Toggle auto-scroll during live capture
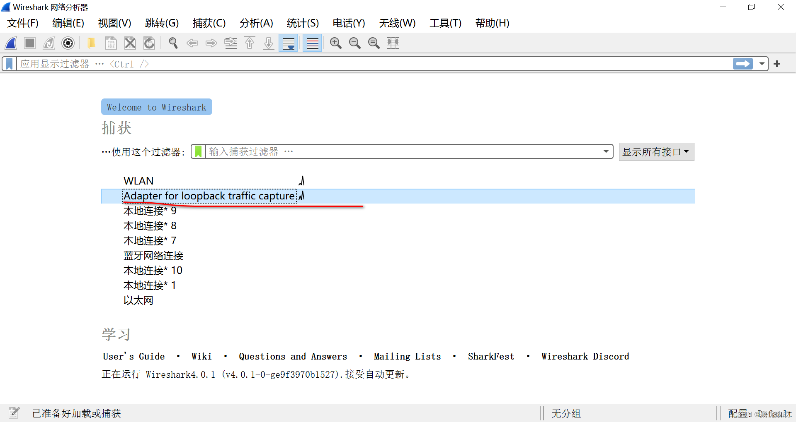The width and height of the screenshot is (796, 422). (x=288, y=43)
